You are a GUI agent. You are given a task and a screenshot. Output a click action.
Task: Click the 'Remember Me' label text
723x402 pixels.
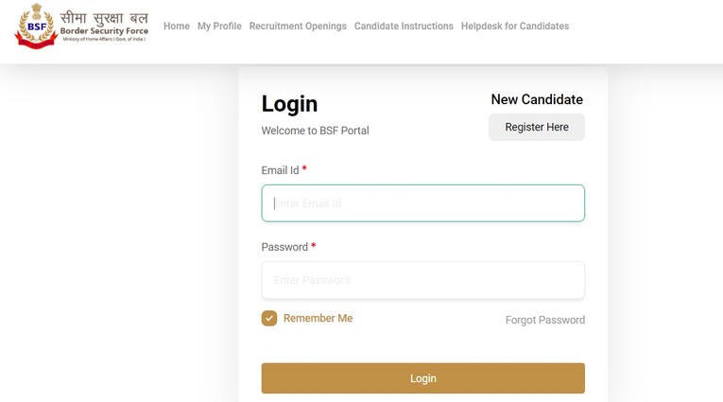click(x=318, y=319)
